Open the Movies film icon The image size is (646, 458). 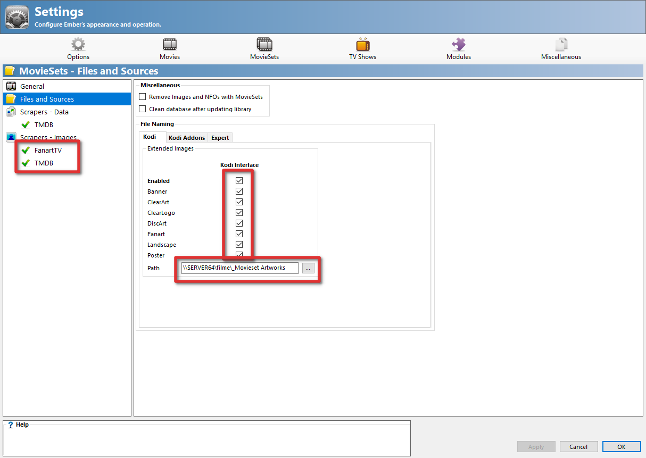[170, 45]
